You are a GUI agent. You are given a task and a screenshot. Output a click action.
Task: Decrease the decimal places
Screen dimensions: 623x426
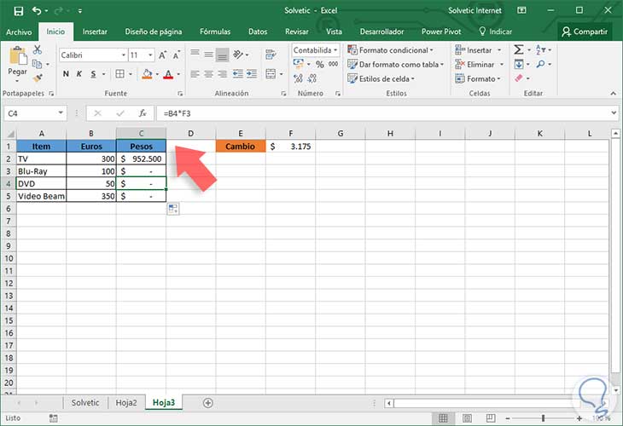click(312, 78)
